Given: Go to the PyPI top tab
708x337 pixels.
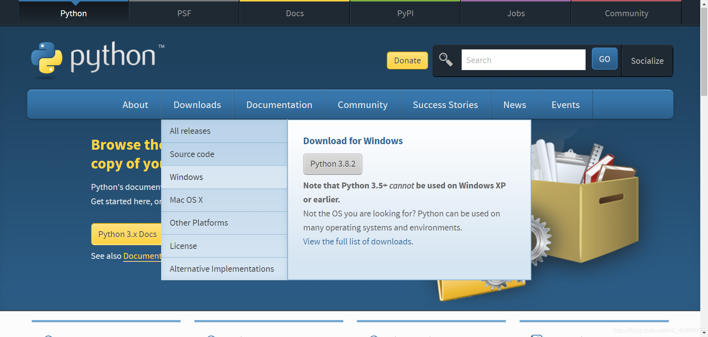Looking at the screenshot, I should point(405,13).
